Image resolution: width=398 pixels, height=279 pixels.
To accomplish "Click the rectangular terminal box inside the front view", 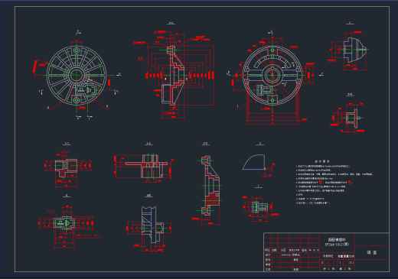I will [x=86, y=90].
